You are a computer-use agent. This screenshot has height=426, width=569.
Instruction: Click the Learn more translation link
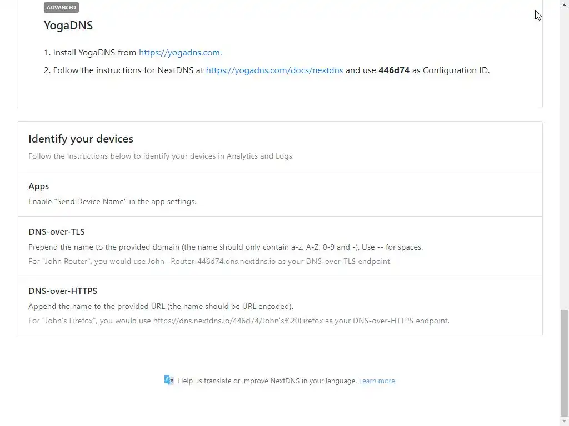pyautogui.click(x=377, y=381)
